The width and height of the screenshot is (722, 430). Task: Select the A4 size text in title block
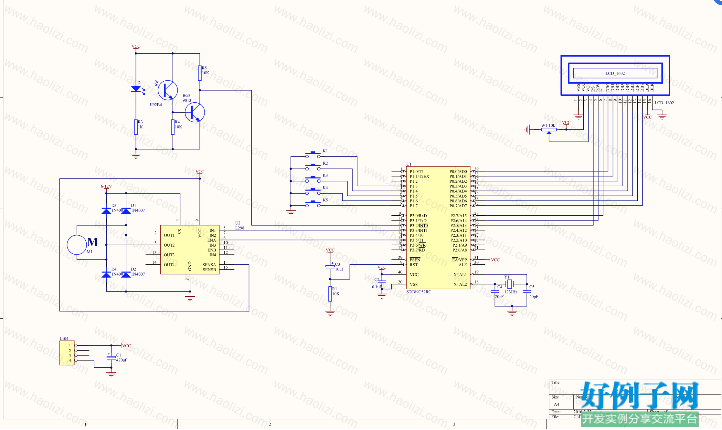click(x=557, y=404)
